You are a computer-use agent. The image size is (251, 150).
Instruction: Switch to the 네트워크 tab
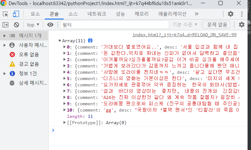97,14
